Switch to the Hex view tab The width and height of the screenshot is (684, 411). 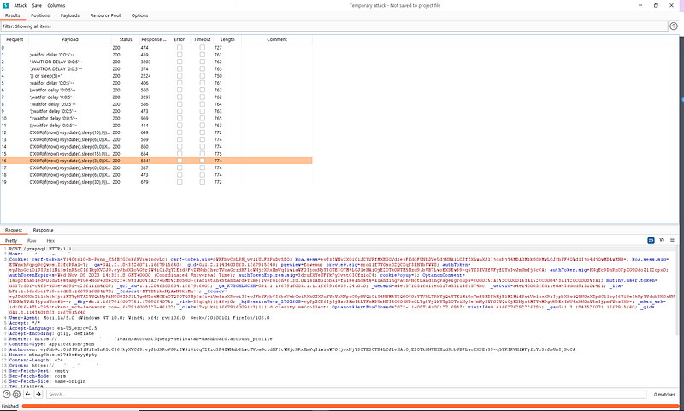point(50,241)
